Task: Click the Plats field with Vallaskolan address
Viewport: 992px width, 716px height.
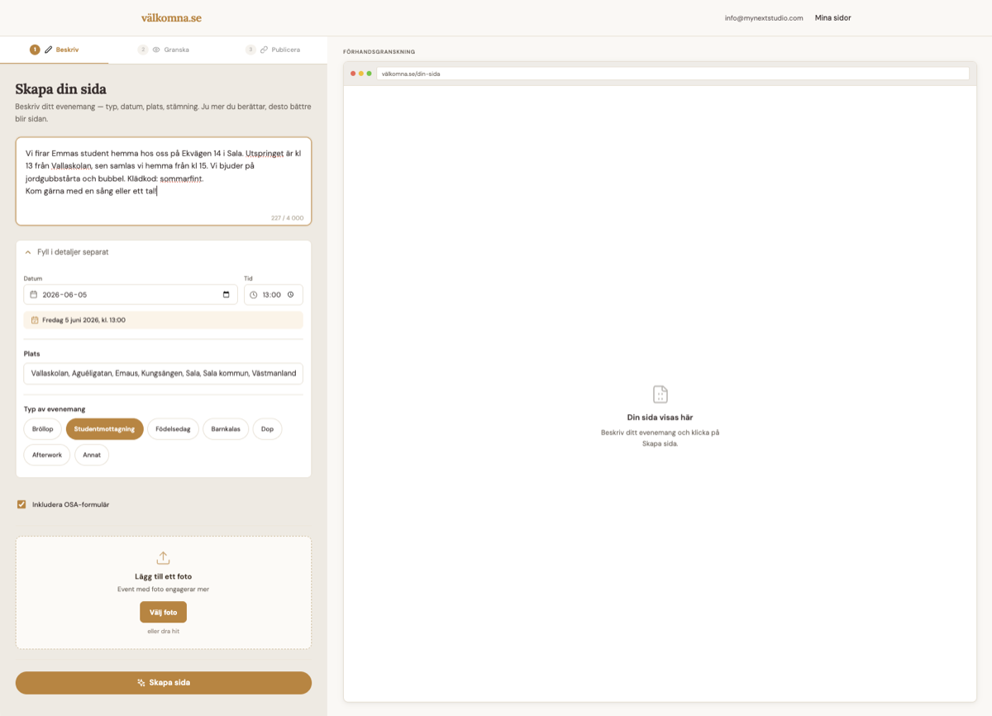Action: pos(164,373)
